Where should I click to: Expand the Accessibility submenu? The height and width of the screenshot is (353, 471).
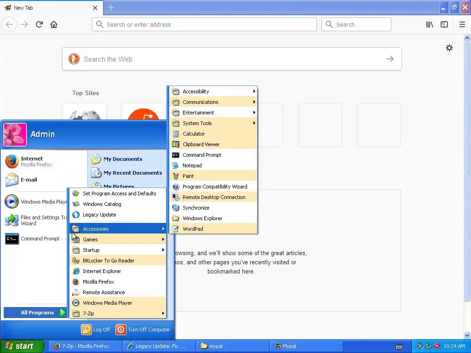click(213, 91)
